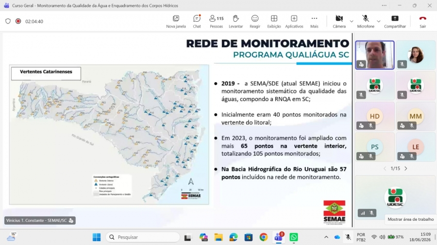Image resolution: width=437 pixels, height=245 pixels.
Task: Expand microphone options dropdown arrow
Action: coord(378,21)
